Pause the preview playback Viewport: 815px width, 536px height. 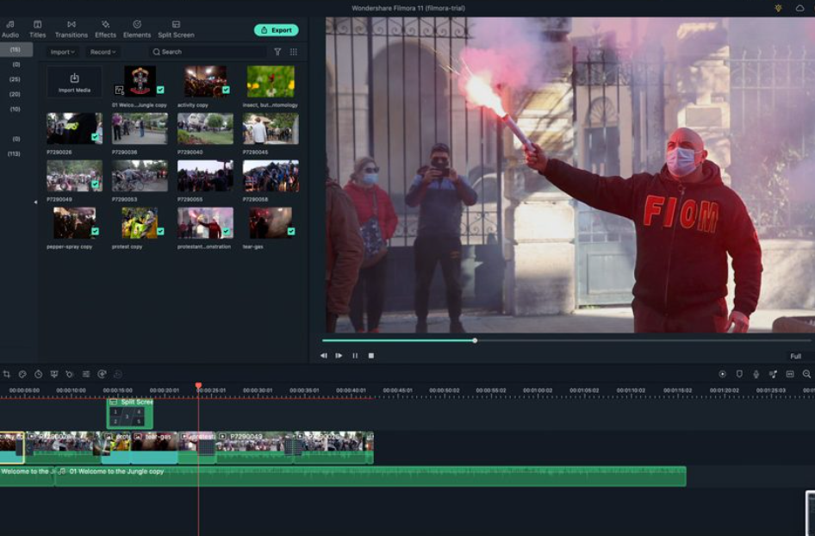(x=355, y=356)
